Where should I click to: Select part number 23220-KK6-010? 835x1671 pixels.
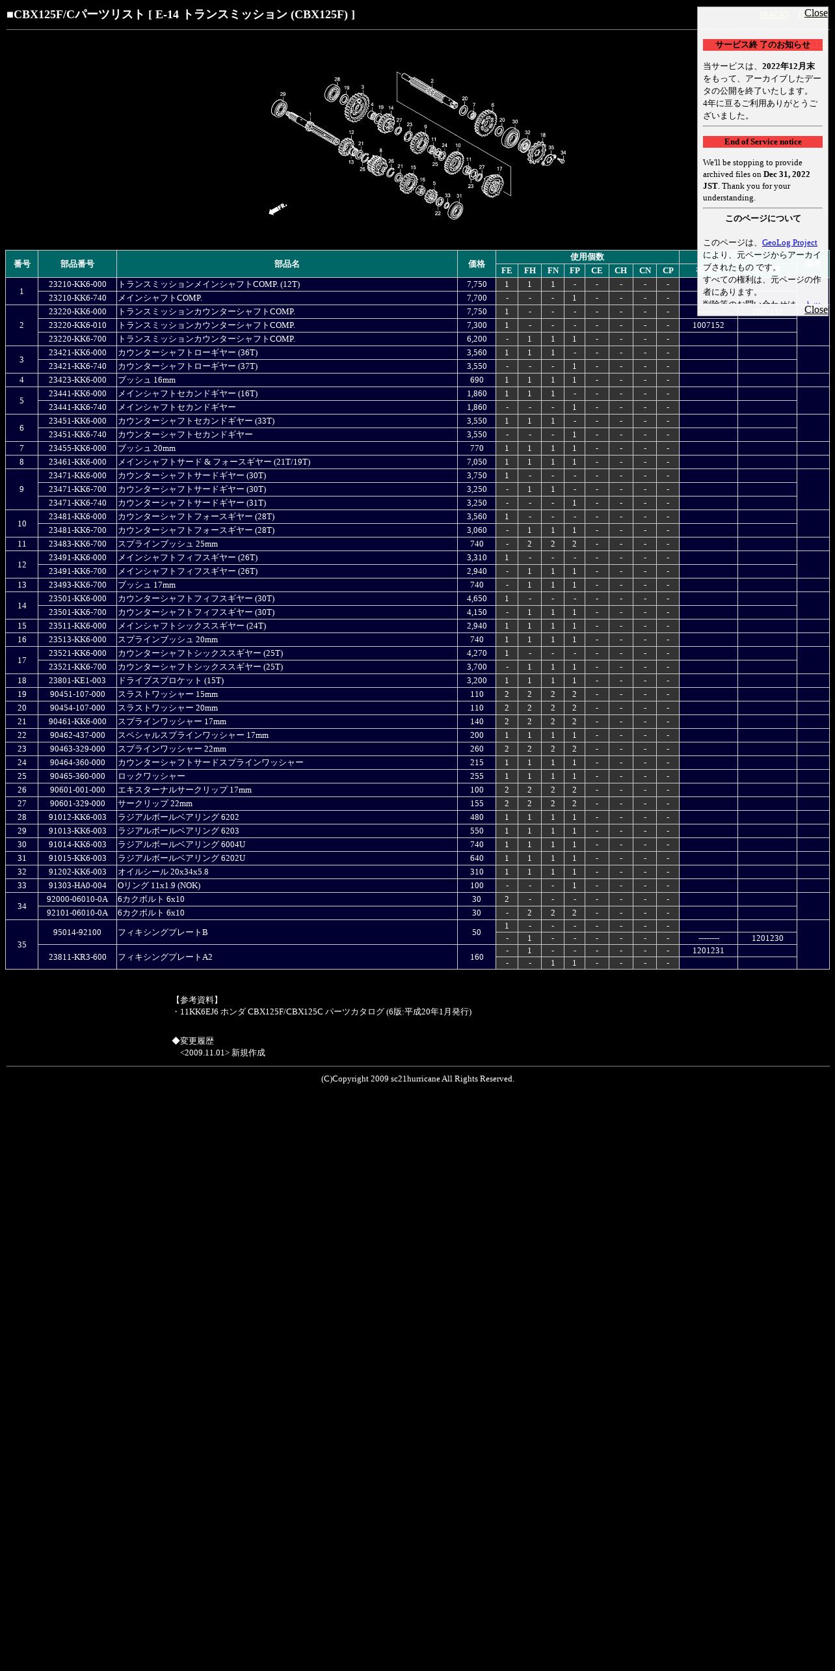[77, 325]
